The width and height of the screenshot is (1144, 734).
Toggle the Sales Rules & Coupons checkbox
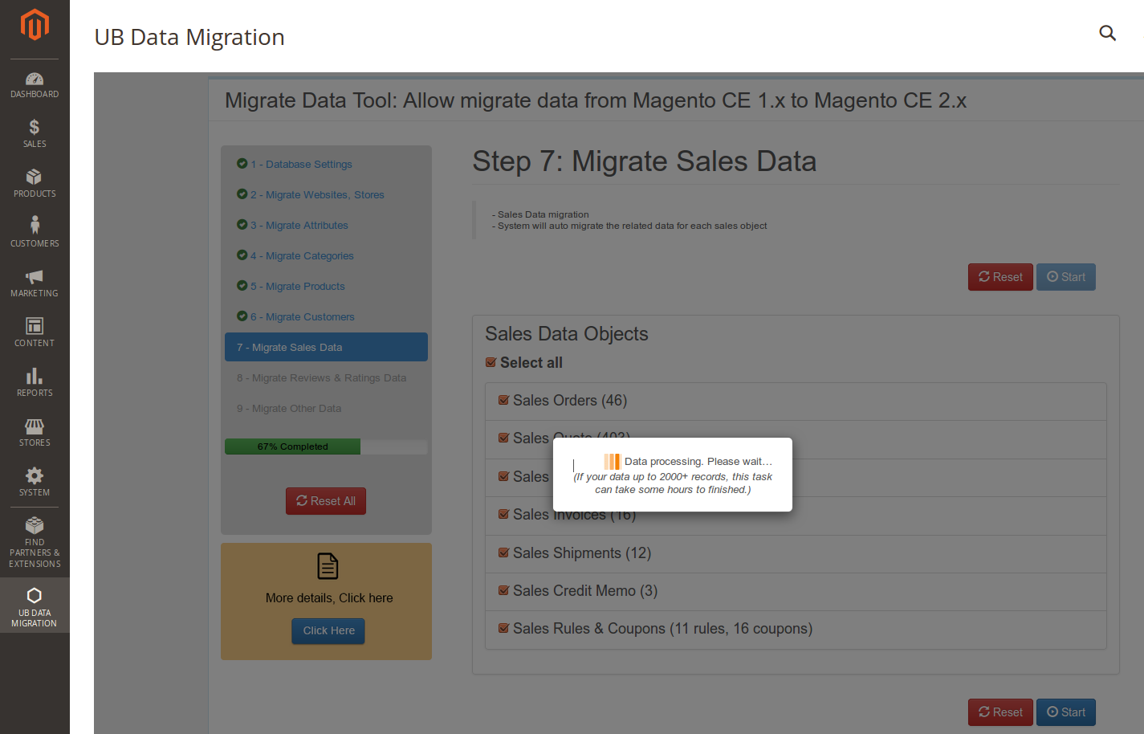click(503, 629)
